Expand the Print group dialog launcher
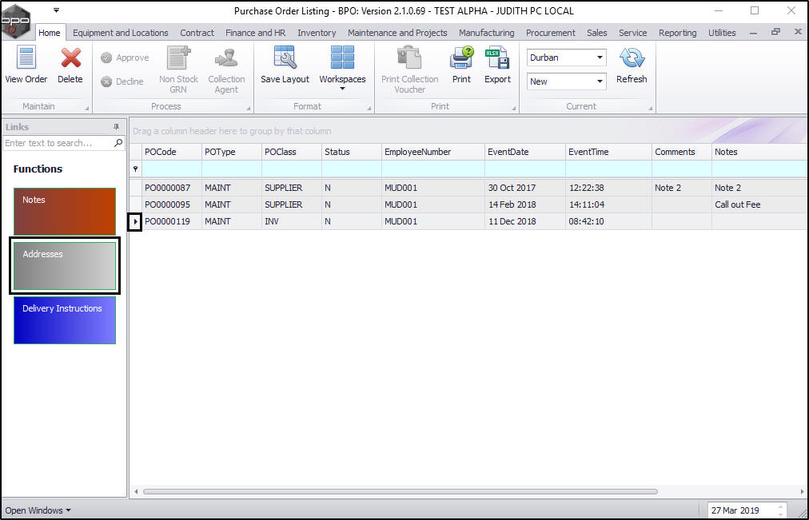 click(x=513, y=108)
